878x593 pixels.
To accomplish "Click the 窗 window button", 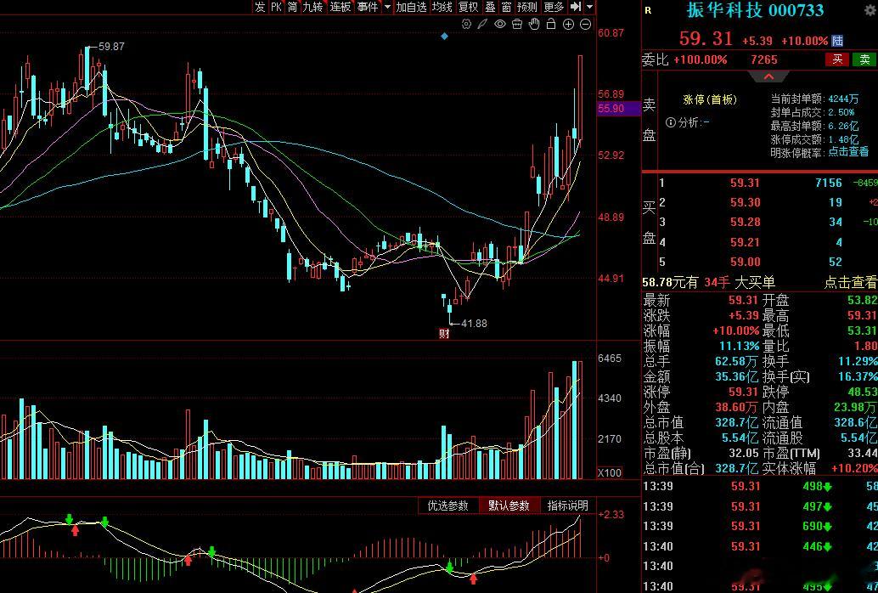I will coord(506,7).
